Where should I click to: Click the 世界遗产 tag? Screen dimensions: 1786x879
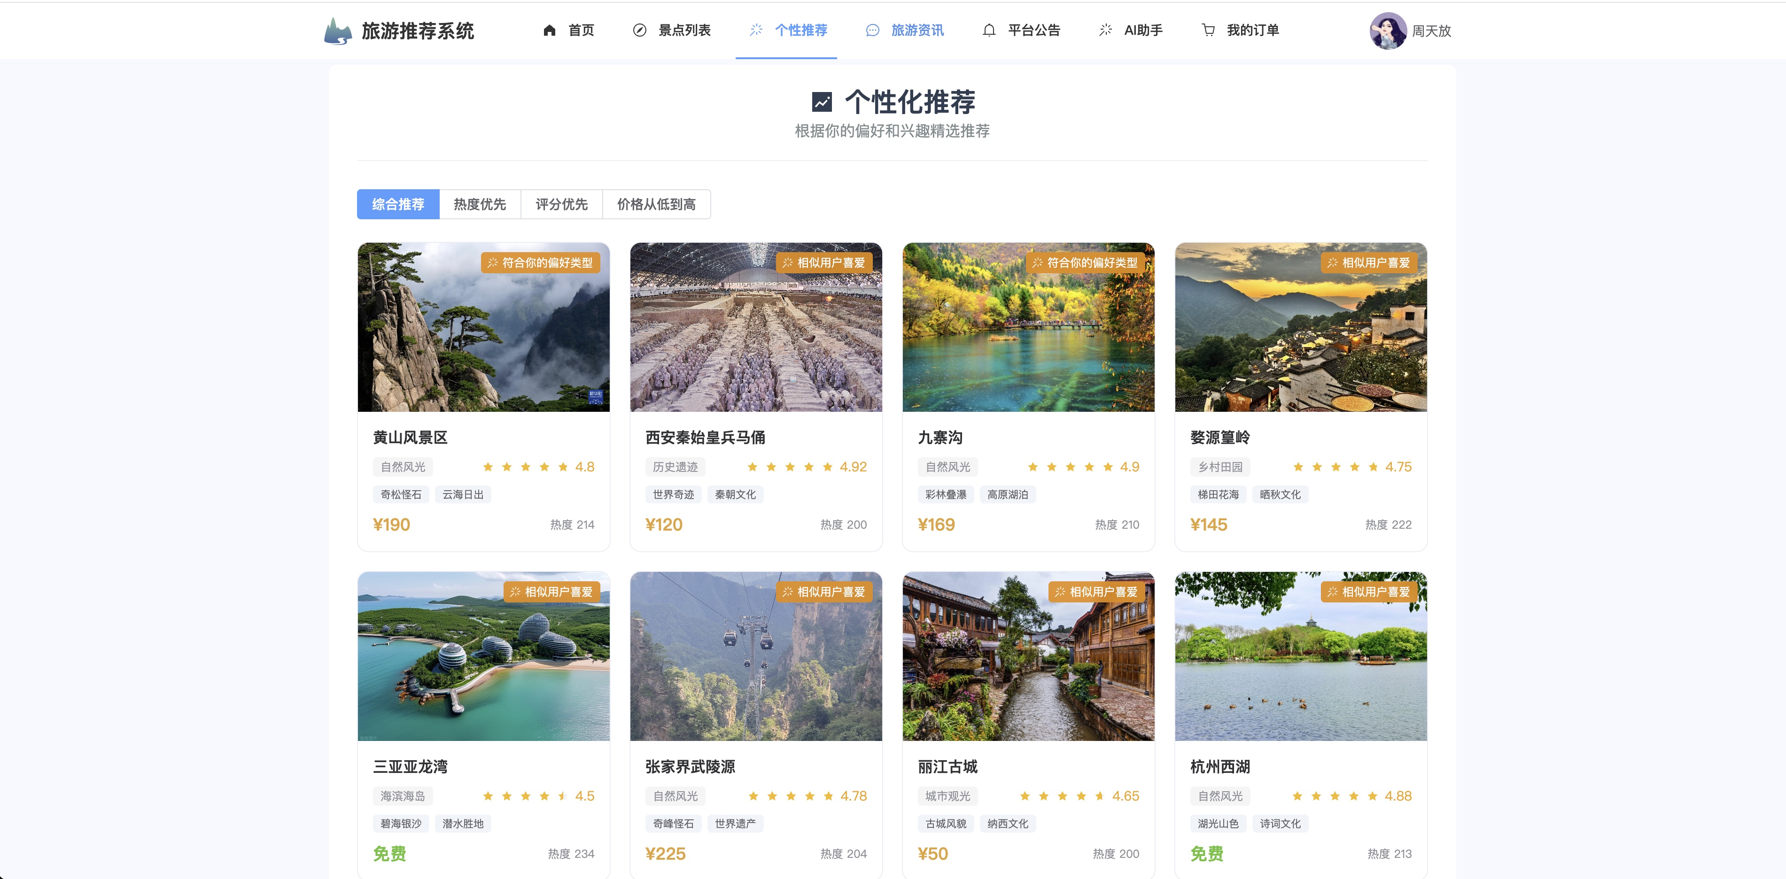pyautogui.click(x=735, y=824)
